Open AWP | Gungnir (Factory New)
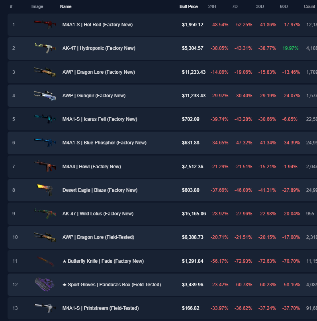 tap(94, 96)
